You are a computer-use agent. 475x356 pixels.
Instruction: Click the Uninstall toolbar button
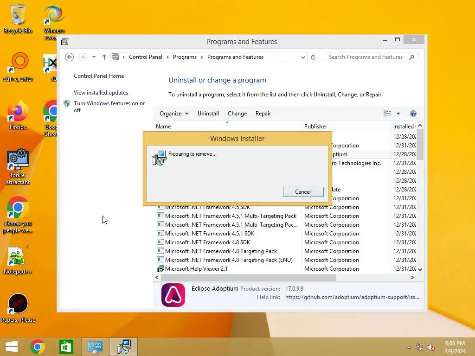[208, 114]
